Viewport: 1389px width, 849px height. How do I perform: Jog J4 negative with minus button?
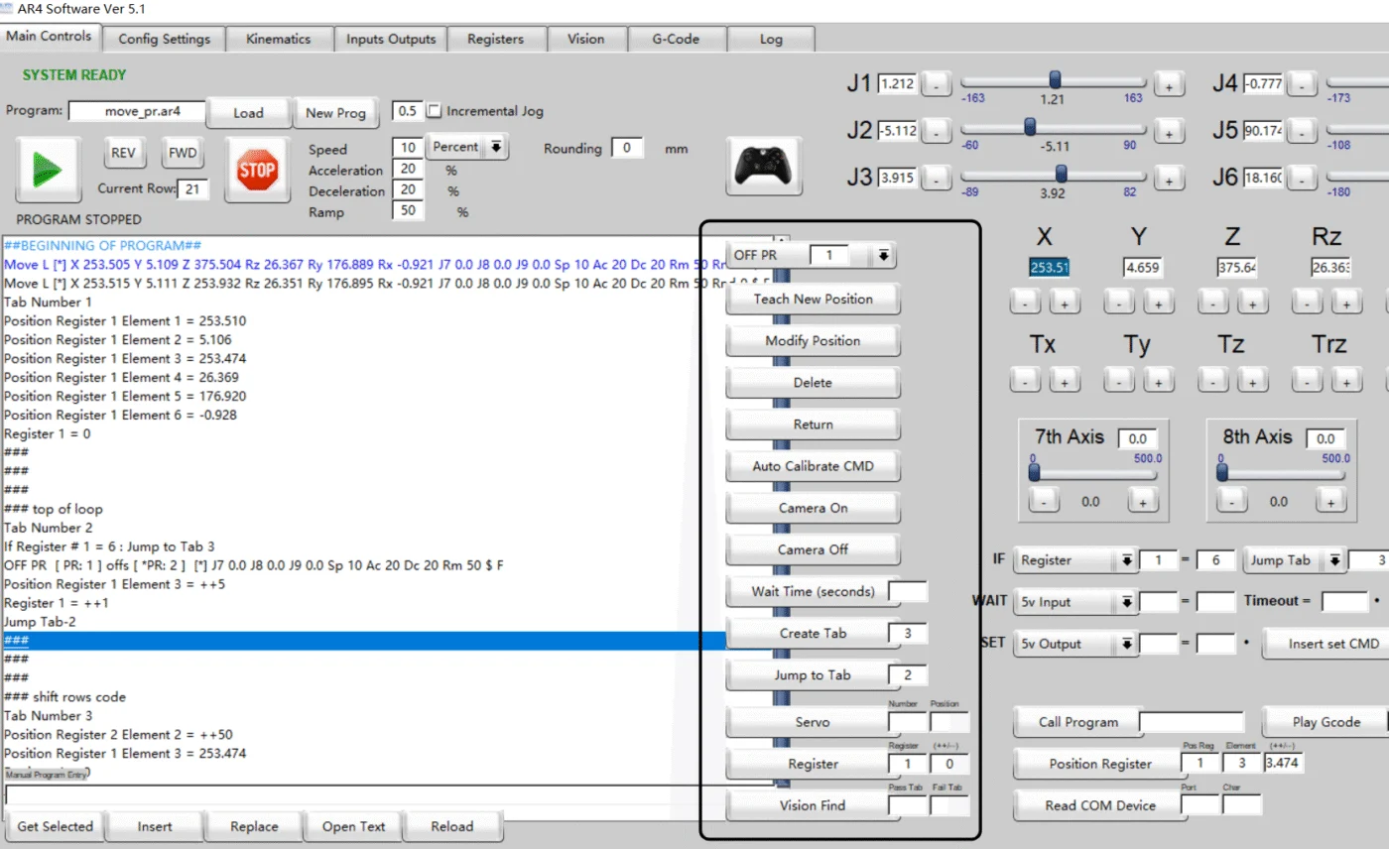(1303, 85)
